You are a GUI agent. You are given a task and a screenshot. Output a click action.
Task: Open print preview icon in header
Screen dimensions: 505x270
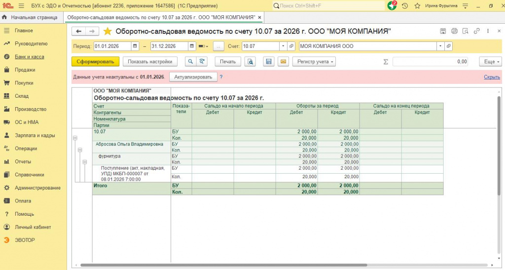[x=466, y=31]
